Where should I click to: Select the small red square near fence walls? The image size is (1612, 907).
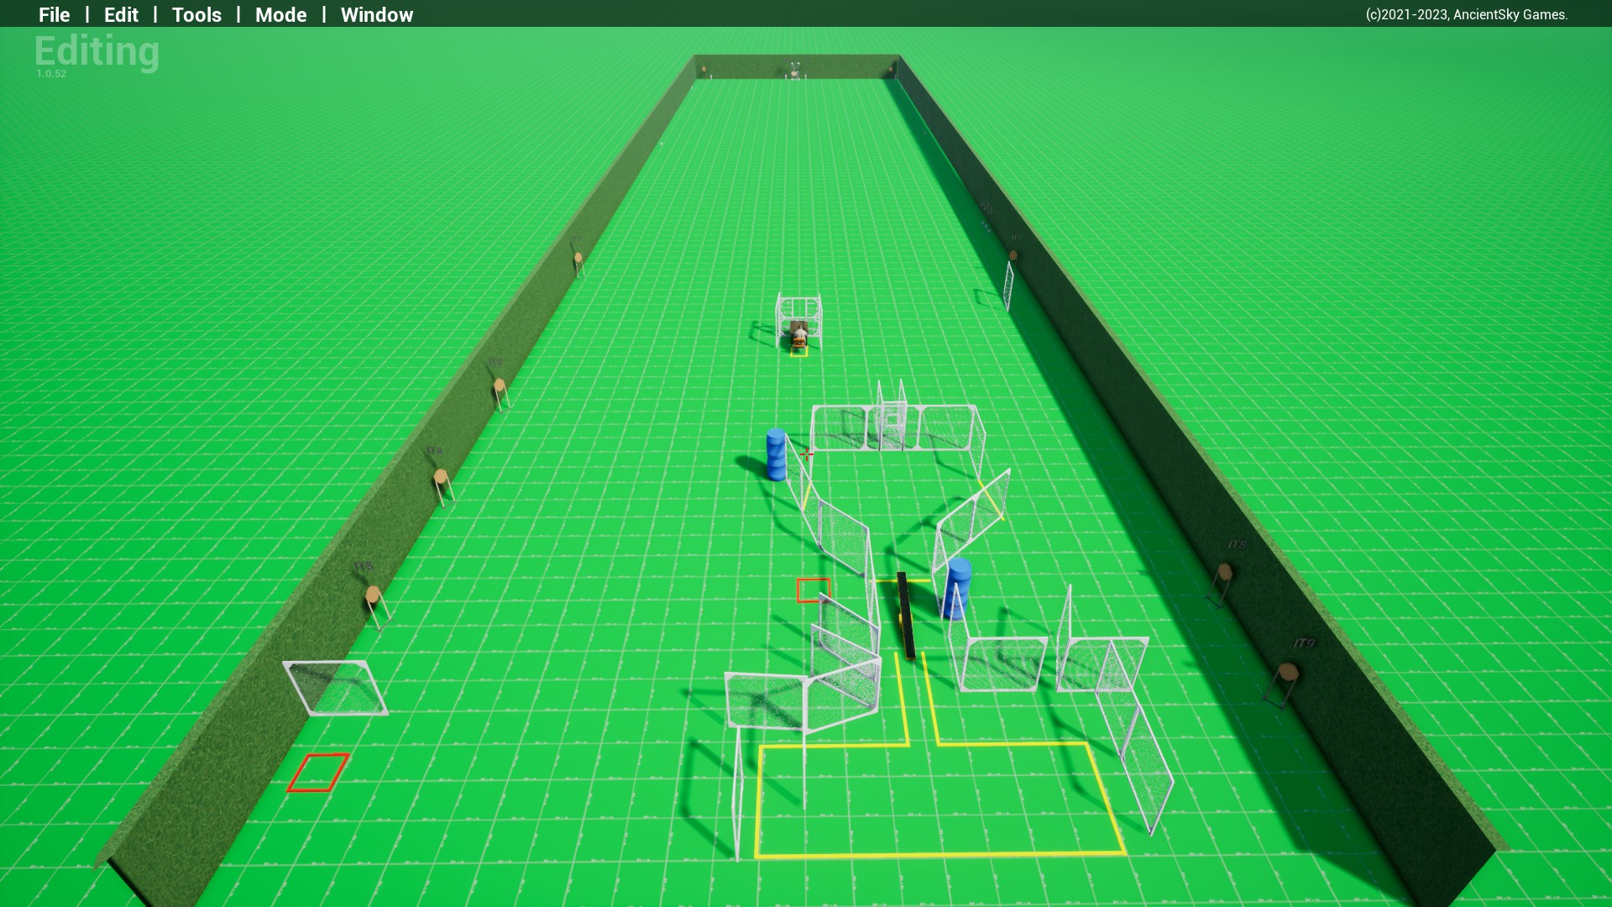tap(813, 590)
